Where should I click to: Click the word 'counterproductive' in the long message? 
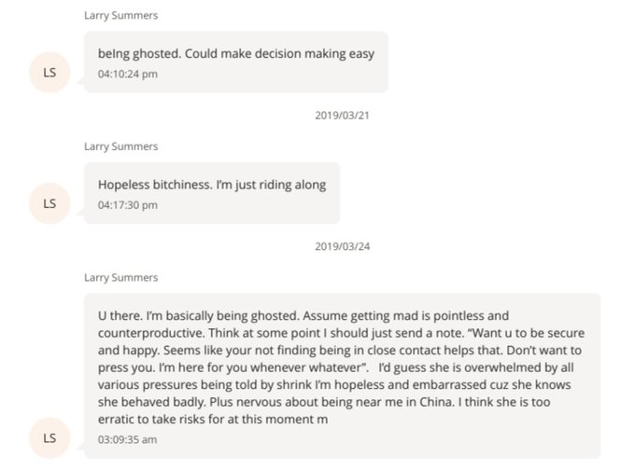[151, 333]
